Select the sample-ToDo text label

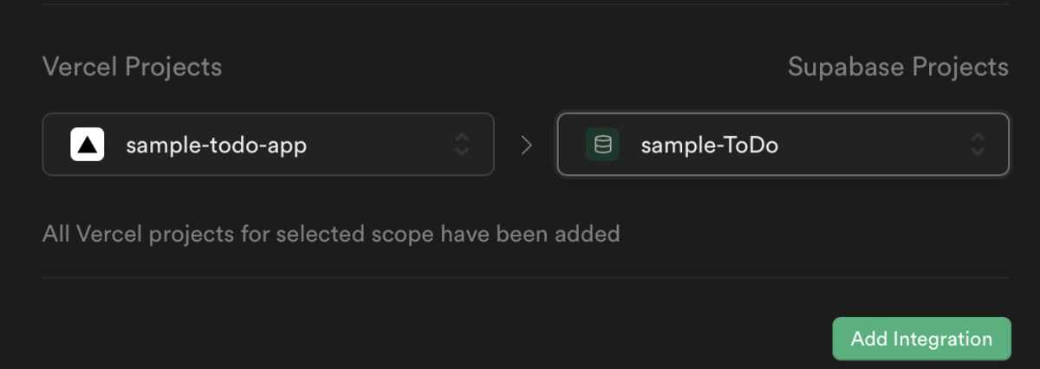pyautogui.click(x=709, y=146)
